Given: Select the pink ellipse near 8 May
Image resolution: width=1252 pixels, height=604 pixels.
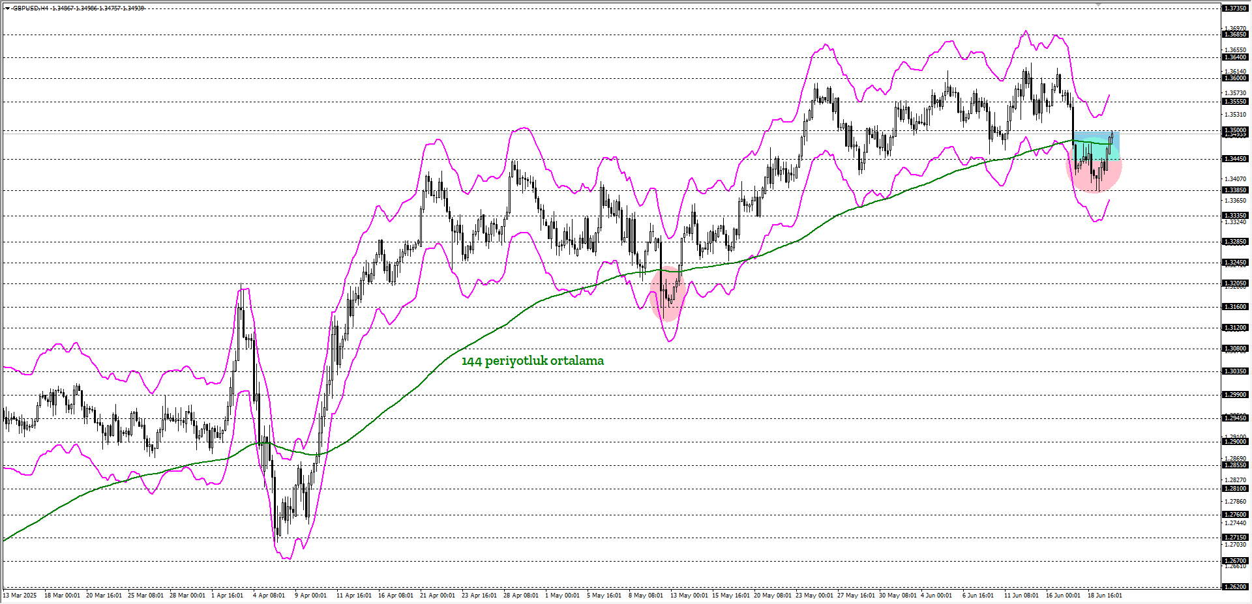Looking at the screenshot, I should point(668,293).
